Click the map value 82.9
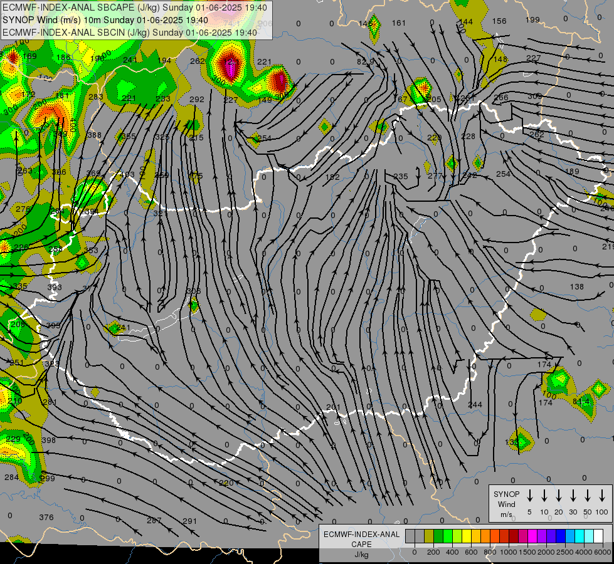The height and width of the screenshot is (564, 614). [365, 62]
